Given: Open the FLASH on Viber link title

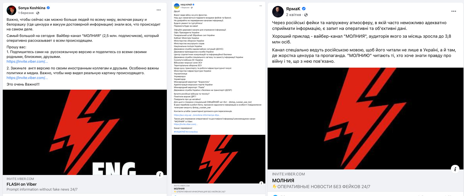Looking at the screenshot, I should click(22, 184).
